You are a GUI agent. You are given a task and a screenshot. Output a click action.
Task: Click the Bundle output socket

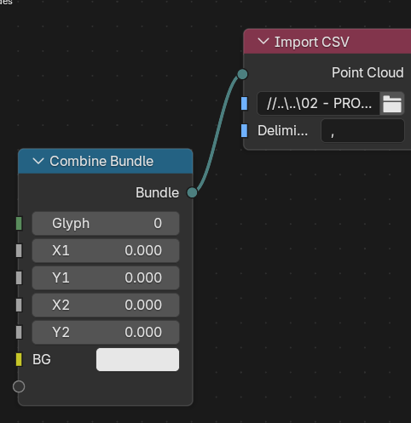[x=192, y=192]
